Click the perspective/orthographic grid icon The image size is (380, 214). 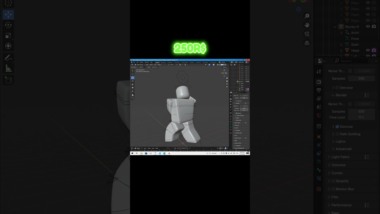[x=227, y=87]
